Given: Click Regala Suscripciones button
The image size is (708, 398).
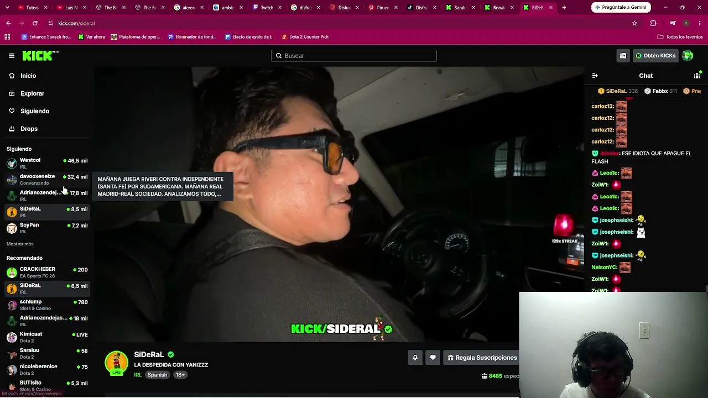Looking at the screenshot, I should 481,358.
